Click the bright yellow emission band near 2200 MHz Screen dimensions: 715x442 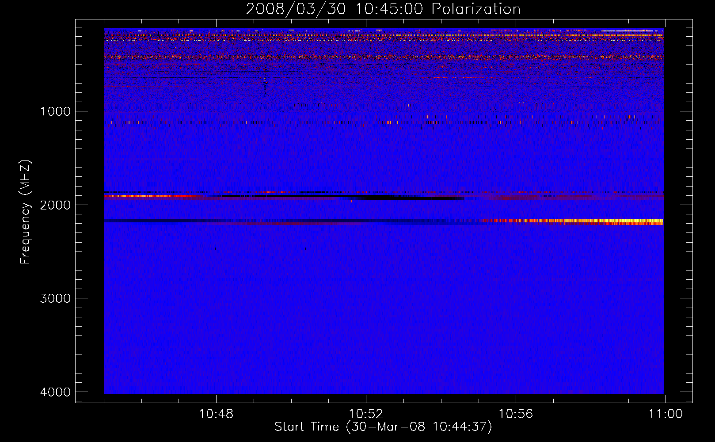pyautogui.click(x=572, y=222)
